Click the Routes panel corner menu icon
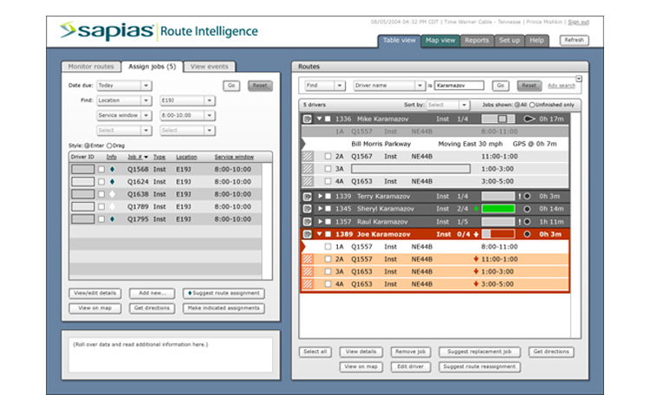 point(579,79)
